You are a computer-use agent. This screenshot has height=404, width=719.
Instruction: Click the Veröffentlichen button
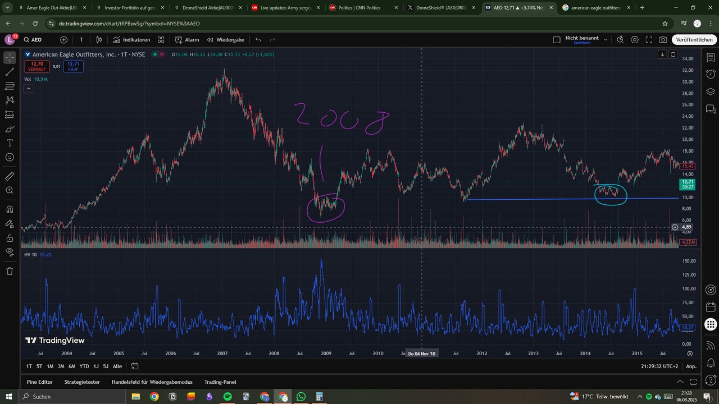tap(694, 40)
